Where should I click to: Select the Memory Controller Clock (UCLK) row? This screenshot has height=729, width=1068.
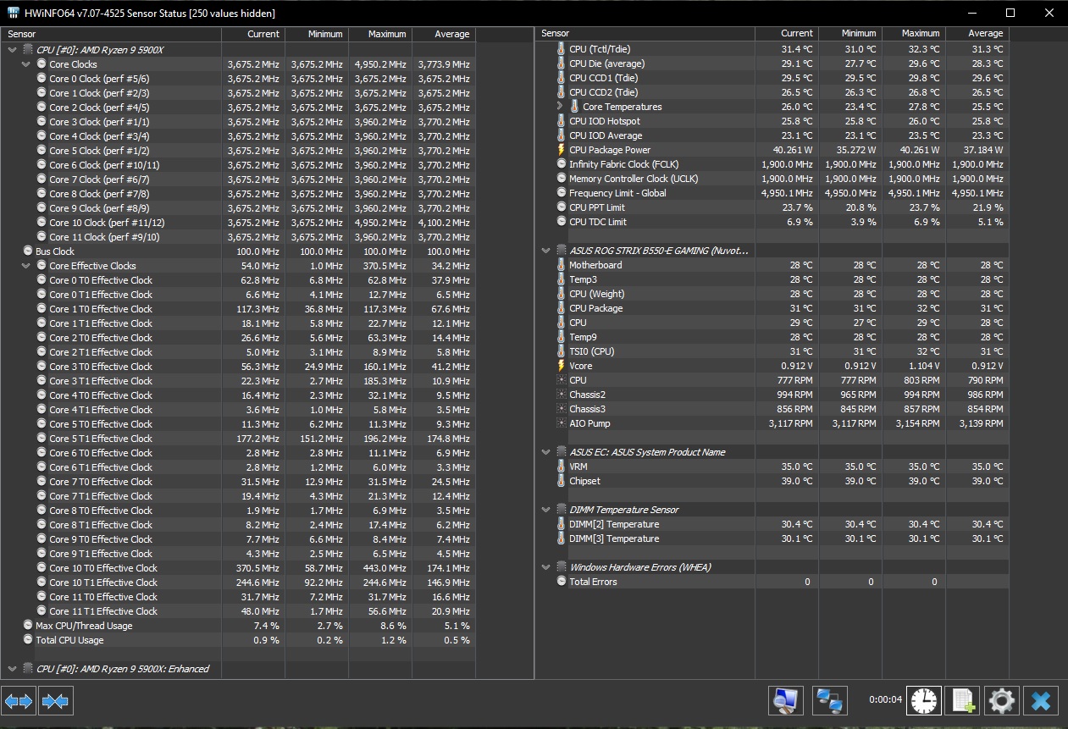click(772, 179)
